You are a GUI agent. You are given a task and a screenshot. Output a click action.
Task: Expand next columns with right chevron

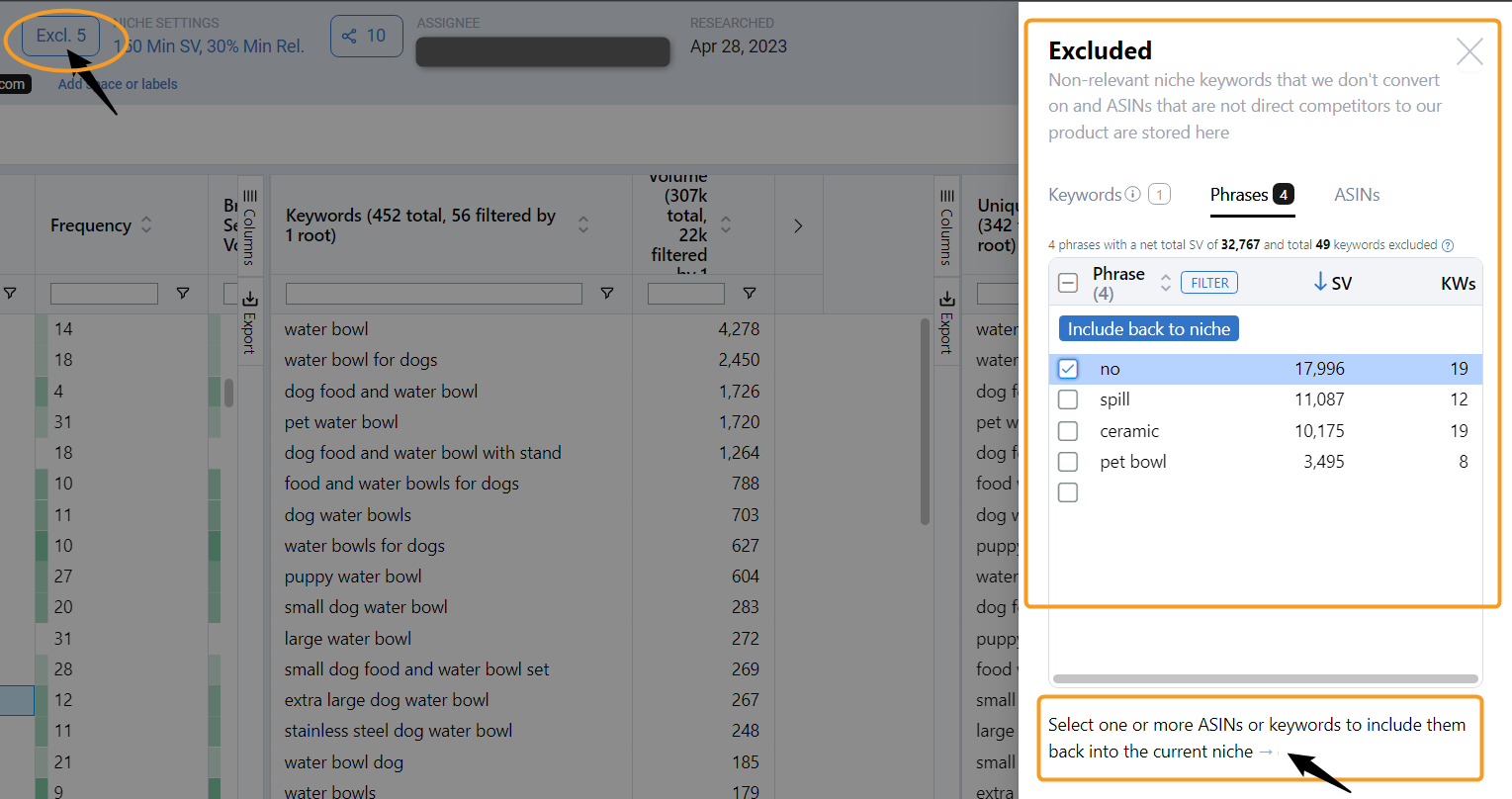798,226
